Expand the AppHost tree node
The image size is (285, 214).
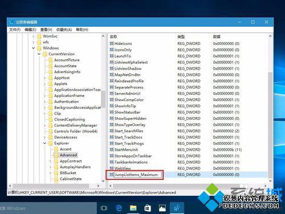[44, 78]
